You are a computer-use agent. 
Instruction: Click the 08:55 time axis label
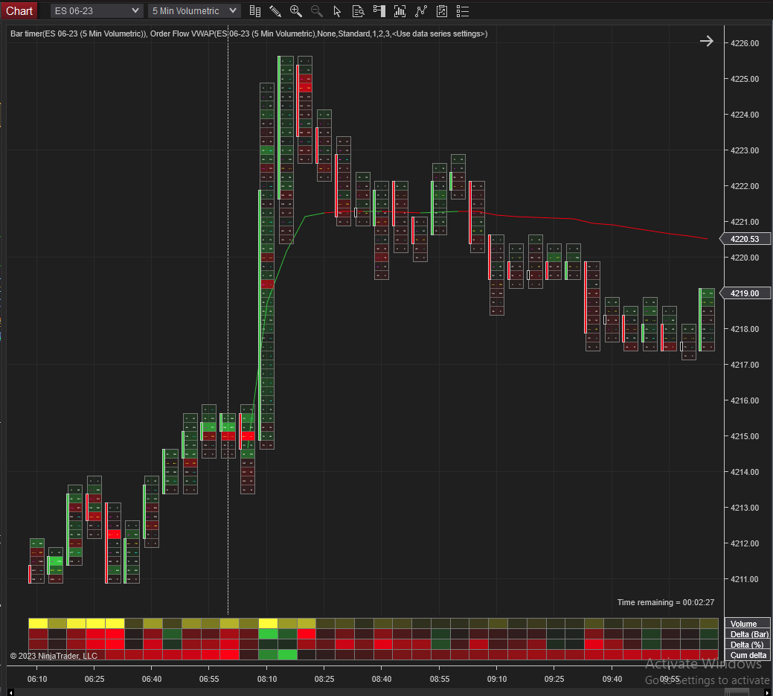(x=439, y=679)
